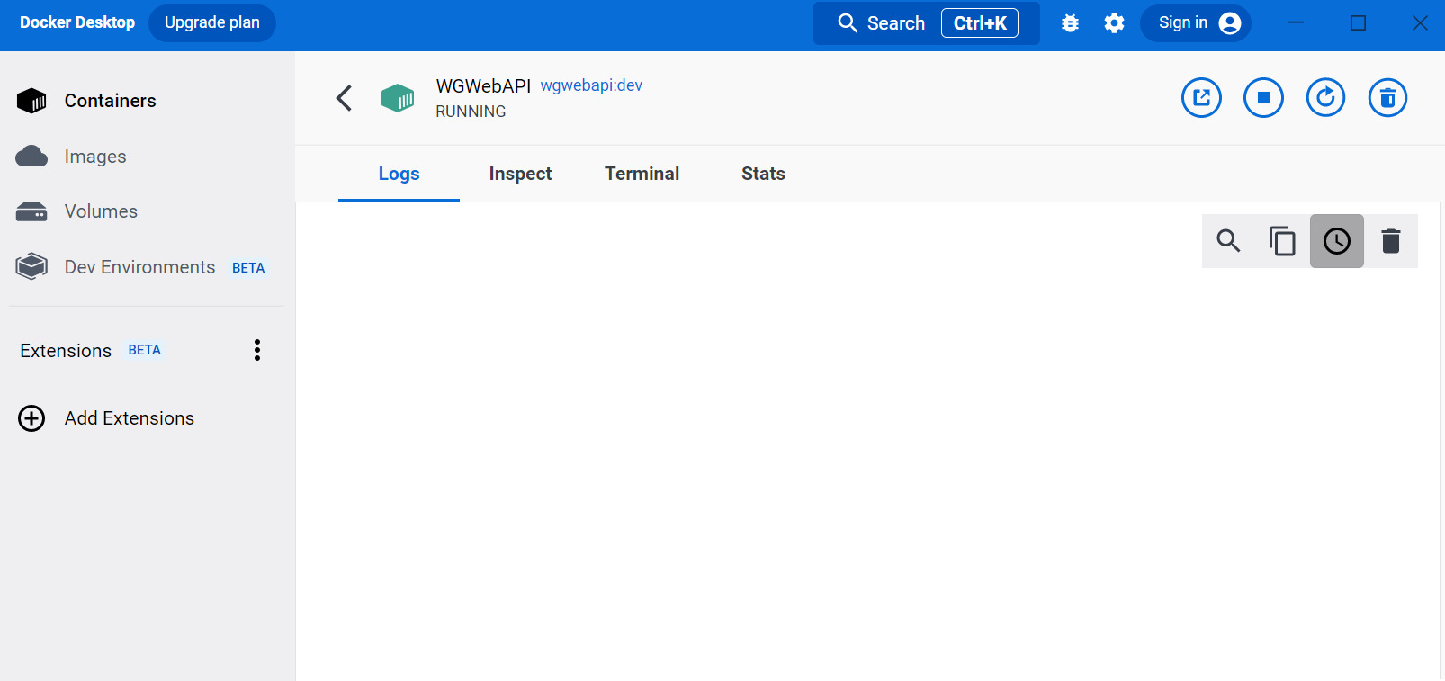Delete the WGWebAPI container
Image resolution: width=1445 pixels, height=681 pixels.
point(1387,97)
